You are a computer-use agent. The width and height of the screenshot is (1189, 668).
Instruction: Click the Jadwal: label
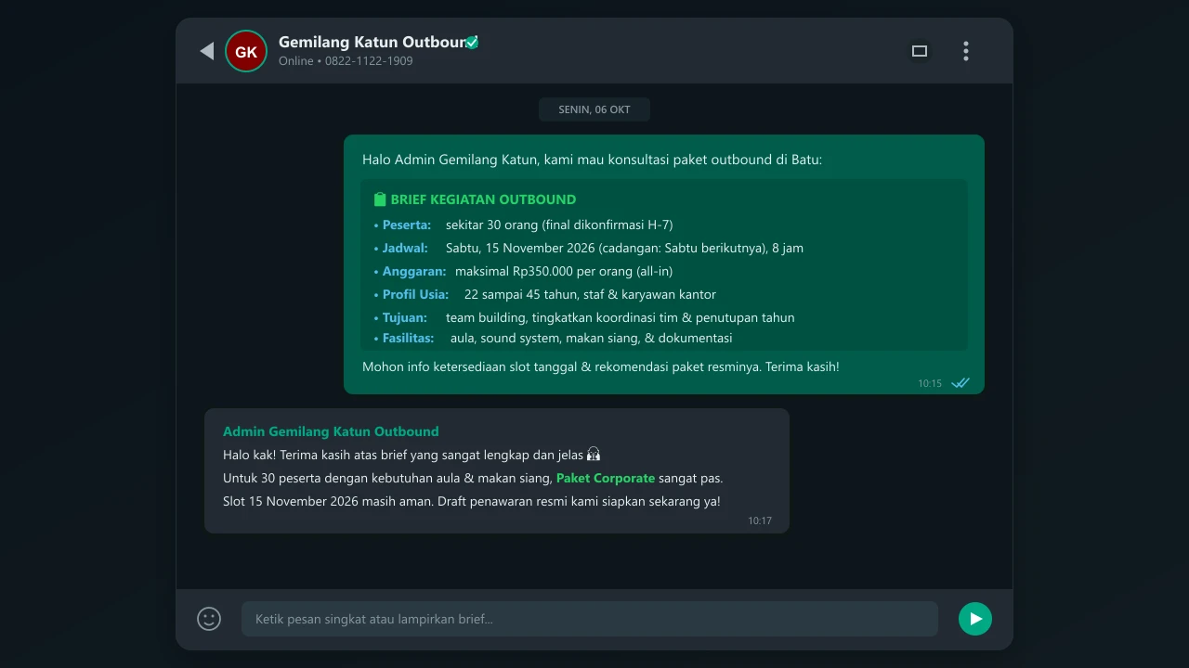coord(405,248)
